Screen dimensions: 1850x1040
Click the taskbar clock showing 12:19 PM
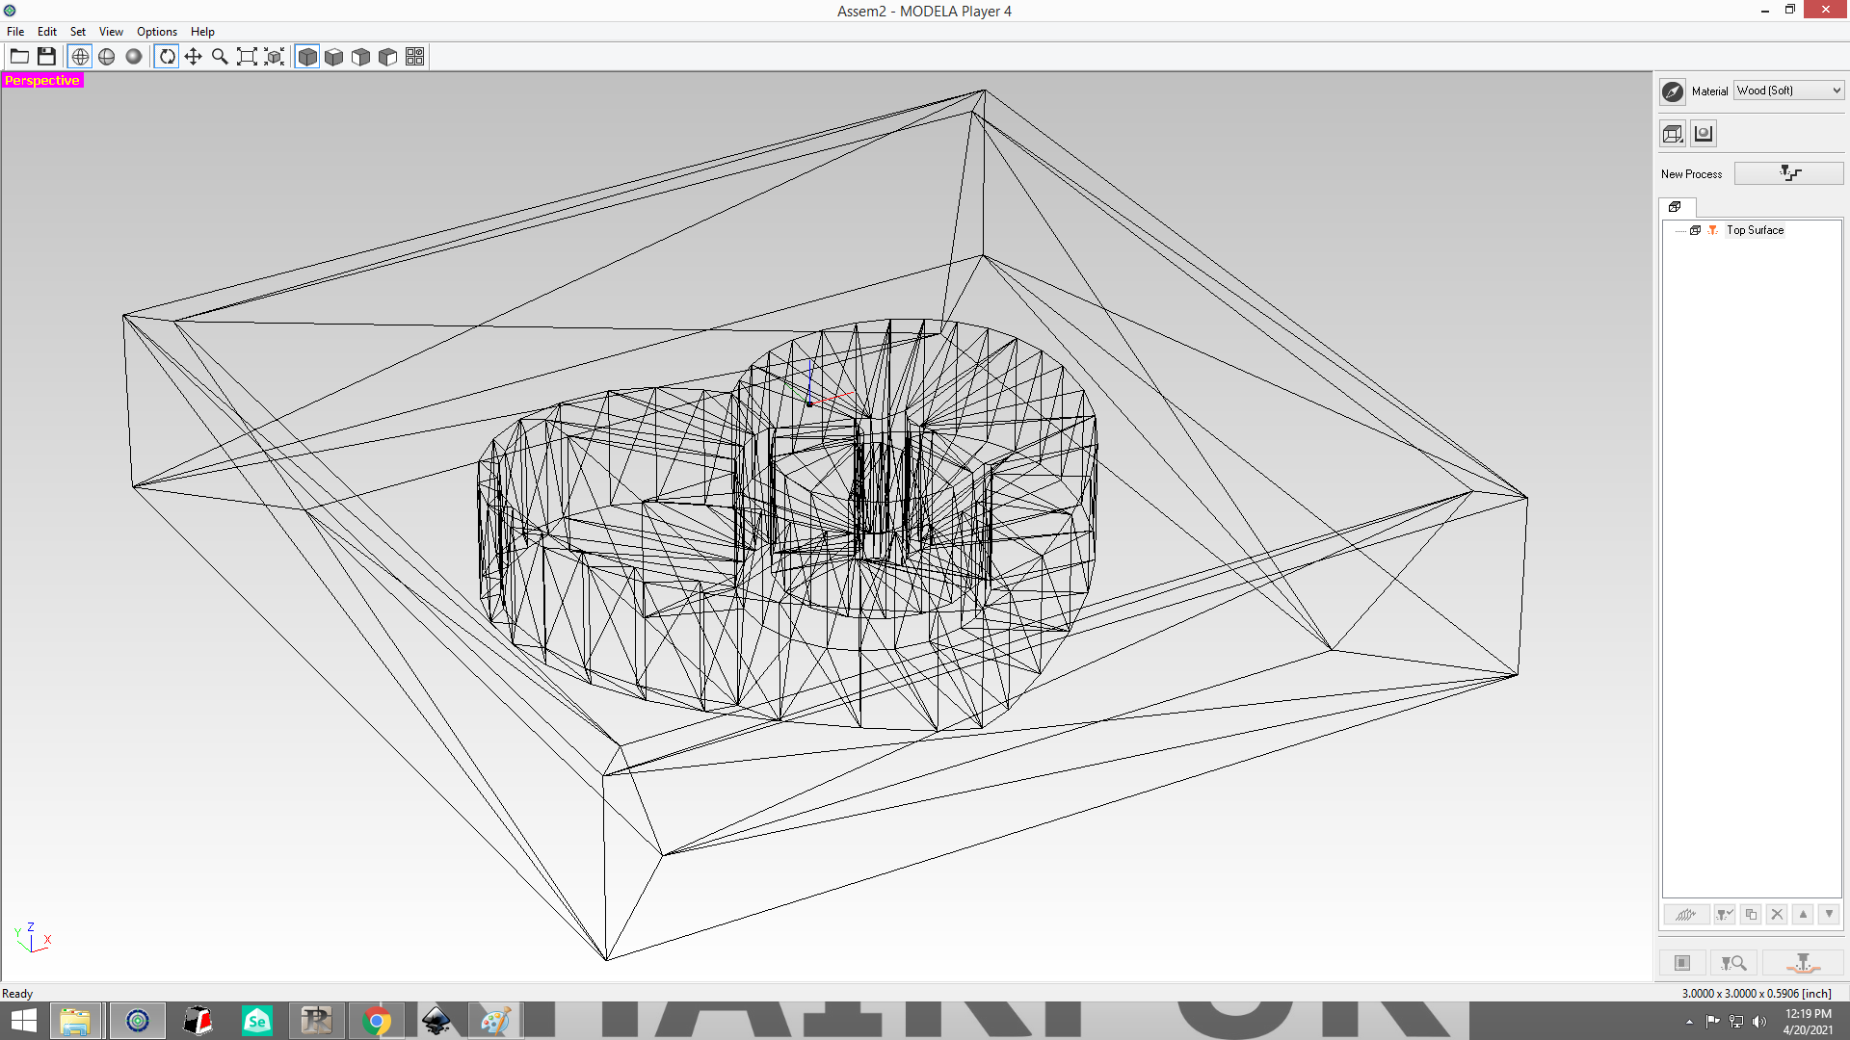click(x=1808, y=1022)
